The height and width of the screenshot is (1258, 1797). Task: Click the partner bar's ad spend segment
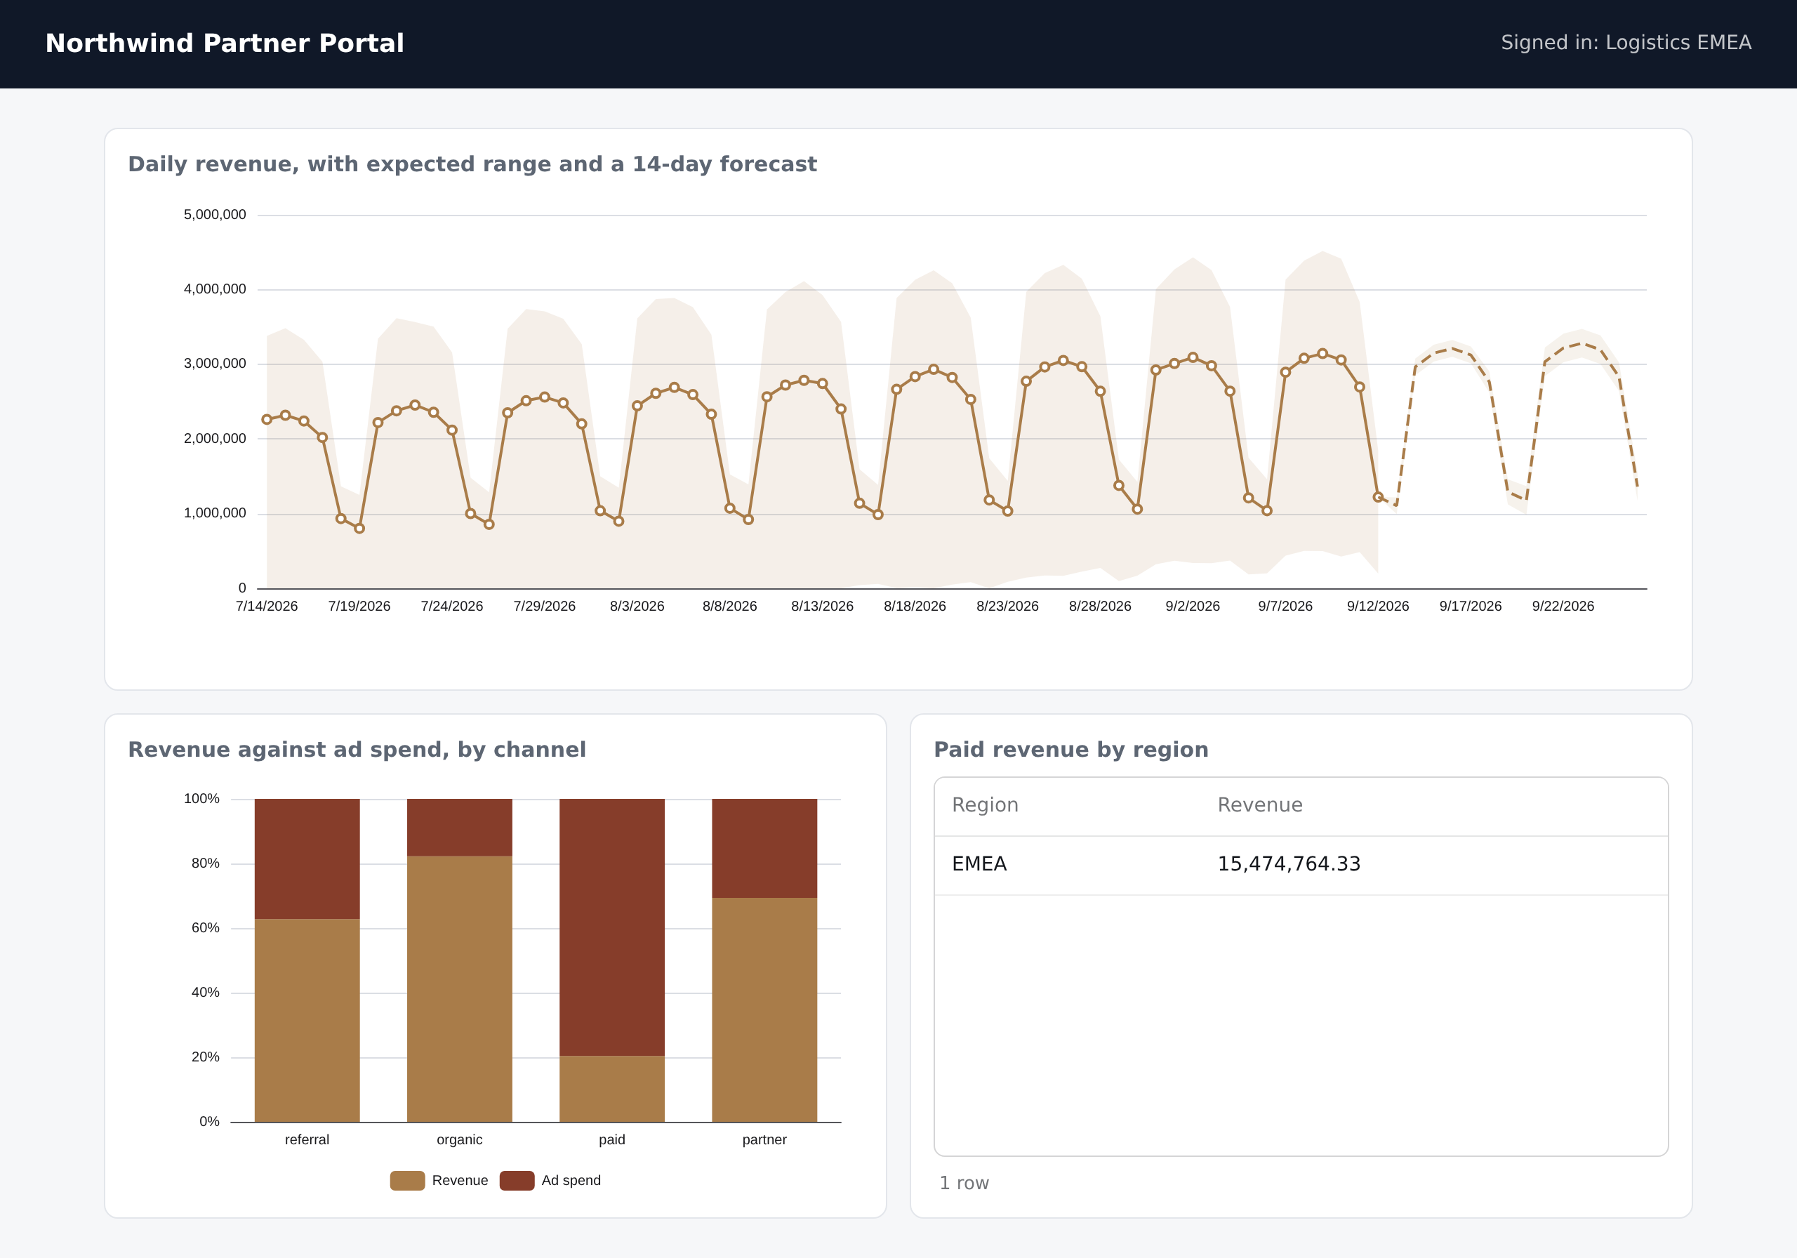764,848
